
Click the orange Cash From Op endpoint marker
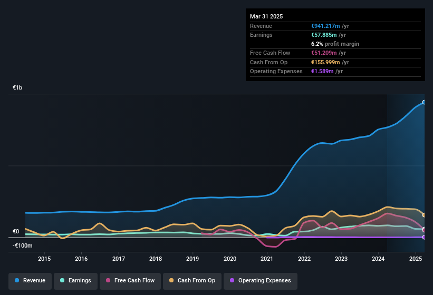[424, 215]
